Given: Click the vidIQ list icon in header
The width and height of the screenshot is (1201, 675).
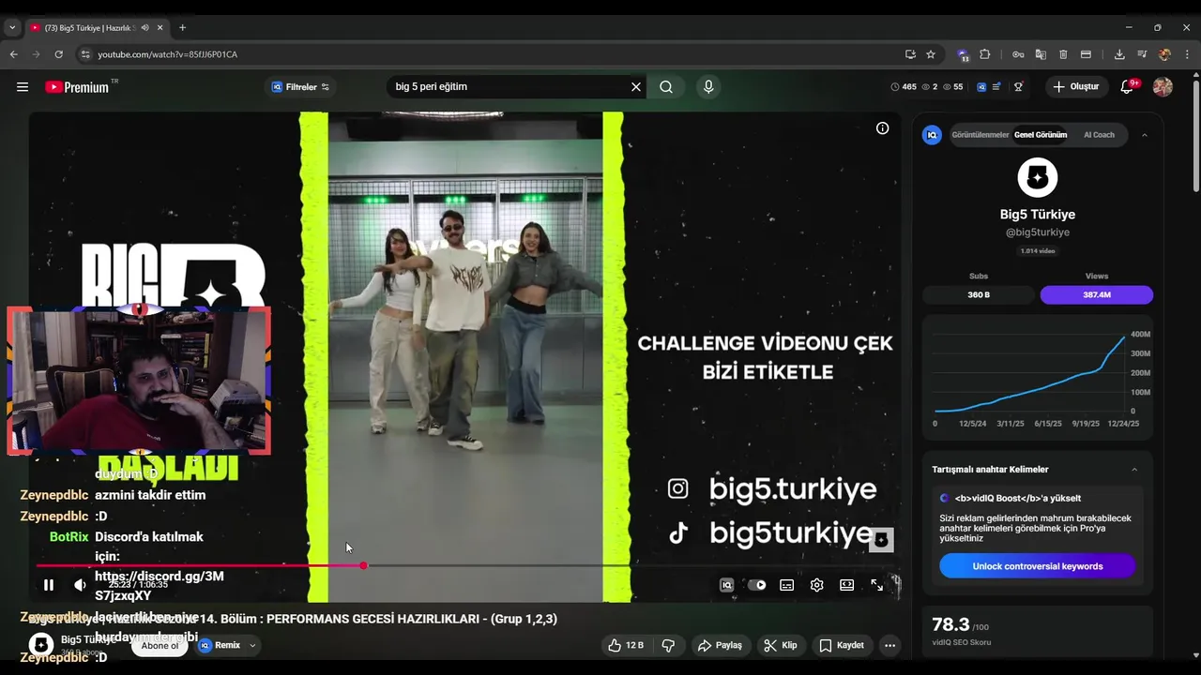Looking at the screenshot, I should coord(996,87).
